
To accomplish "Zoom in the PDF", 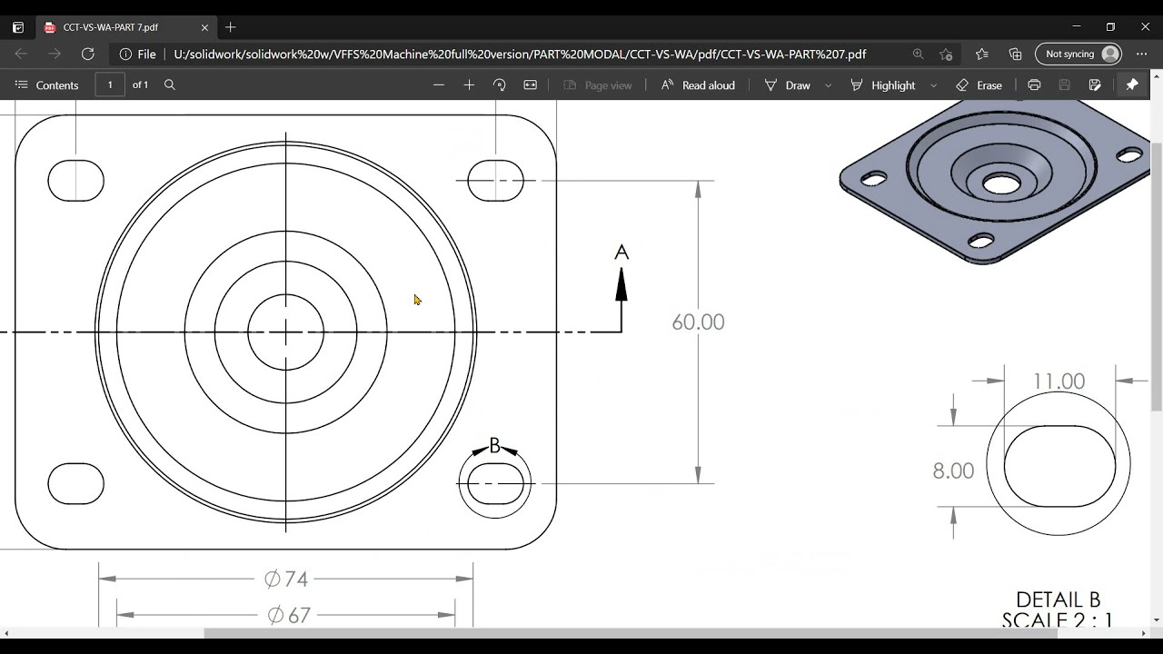I will [x=469, y=85].
